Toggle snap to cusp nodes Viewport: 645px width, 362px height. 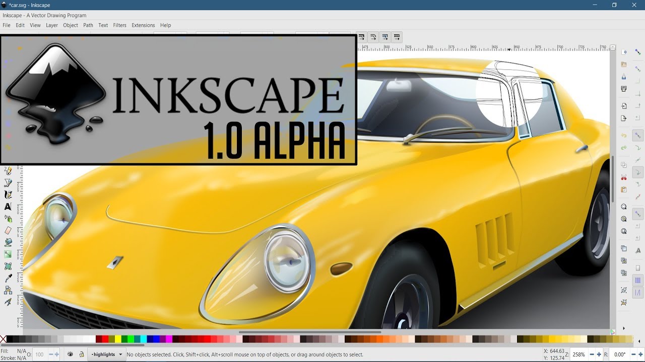click(x=637, y=172)
